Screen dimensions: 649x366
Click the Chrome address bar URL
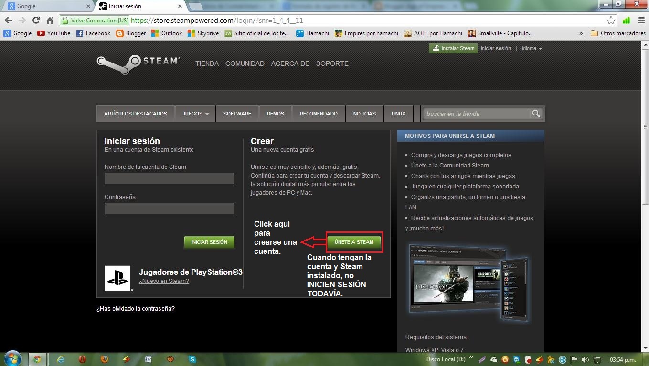[x=217, y=21]
